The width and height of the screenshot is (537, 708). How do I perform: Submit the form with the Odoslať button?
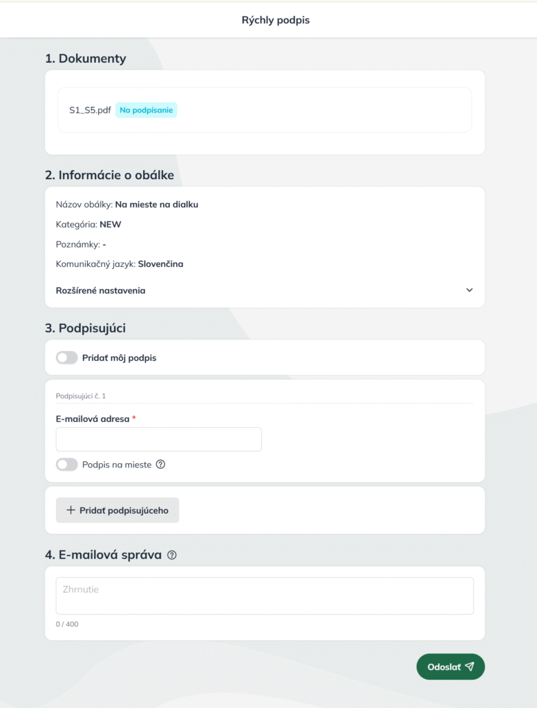[x=450, y=667]
